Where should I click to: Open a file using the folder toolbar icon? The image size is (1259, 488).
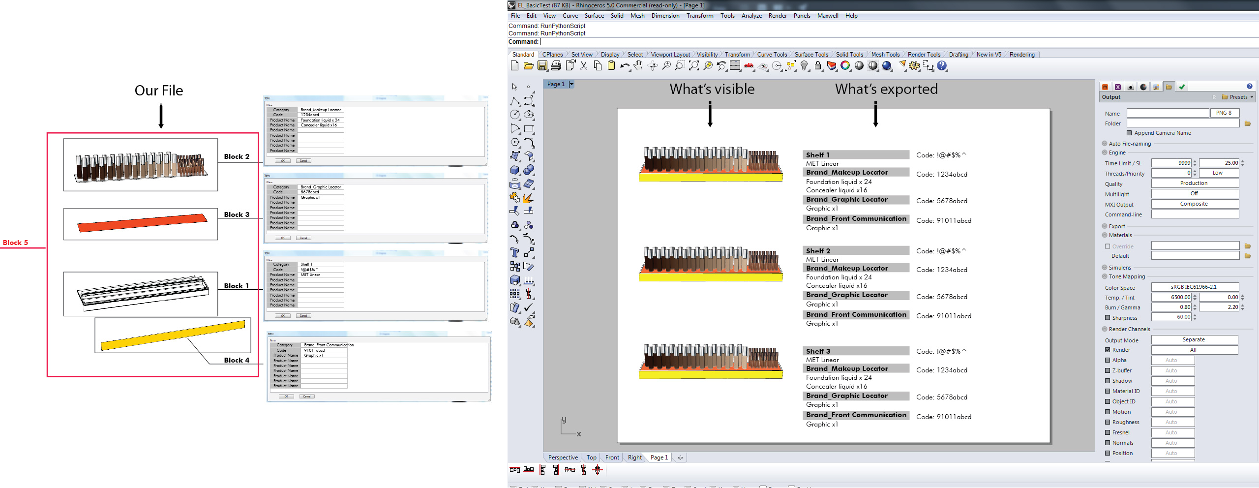pyautogui.click(x=528, y=66)
